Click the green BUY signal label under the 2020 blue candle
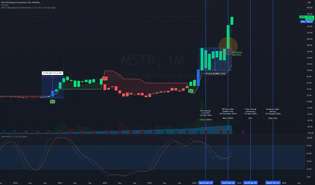Image resolution: width=315 pixels, height=185 pixels. coord(52,101)
